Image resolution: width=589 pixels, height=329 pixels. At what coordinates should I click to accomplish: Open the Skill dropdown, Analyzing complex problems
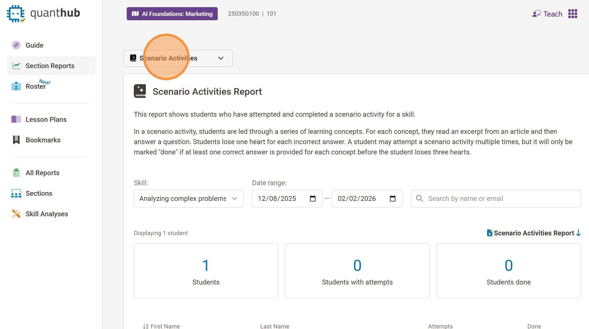click(x=188, y=199)
